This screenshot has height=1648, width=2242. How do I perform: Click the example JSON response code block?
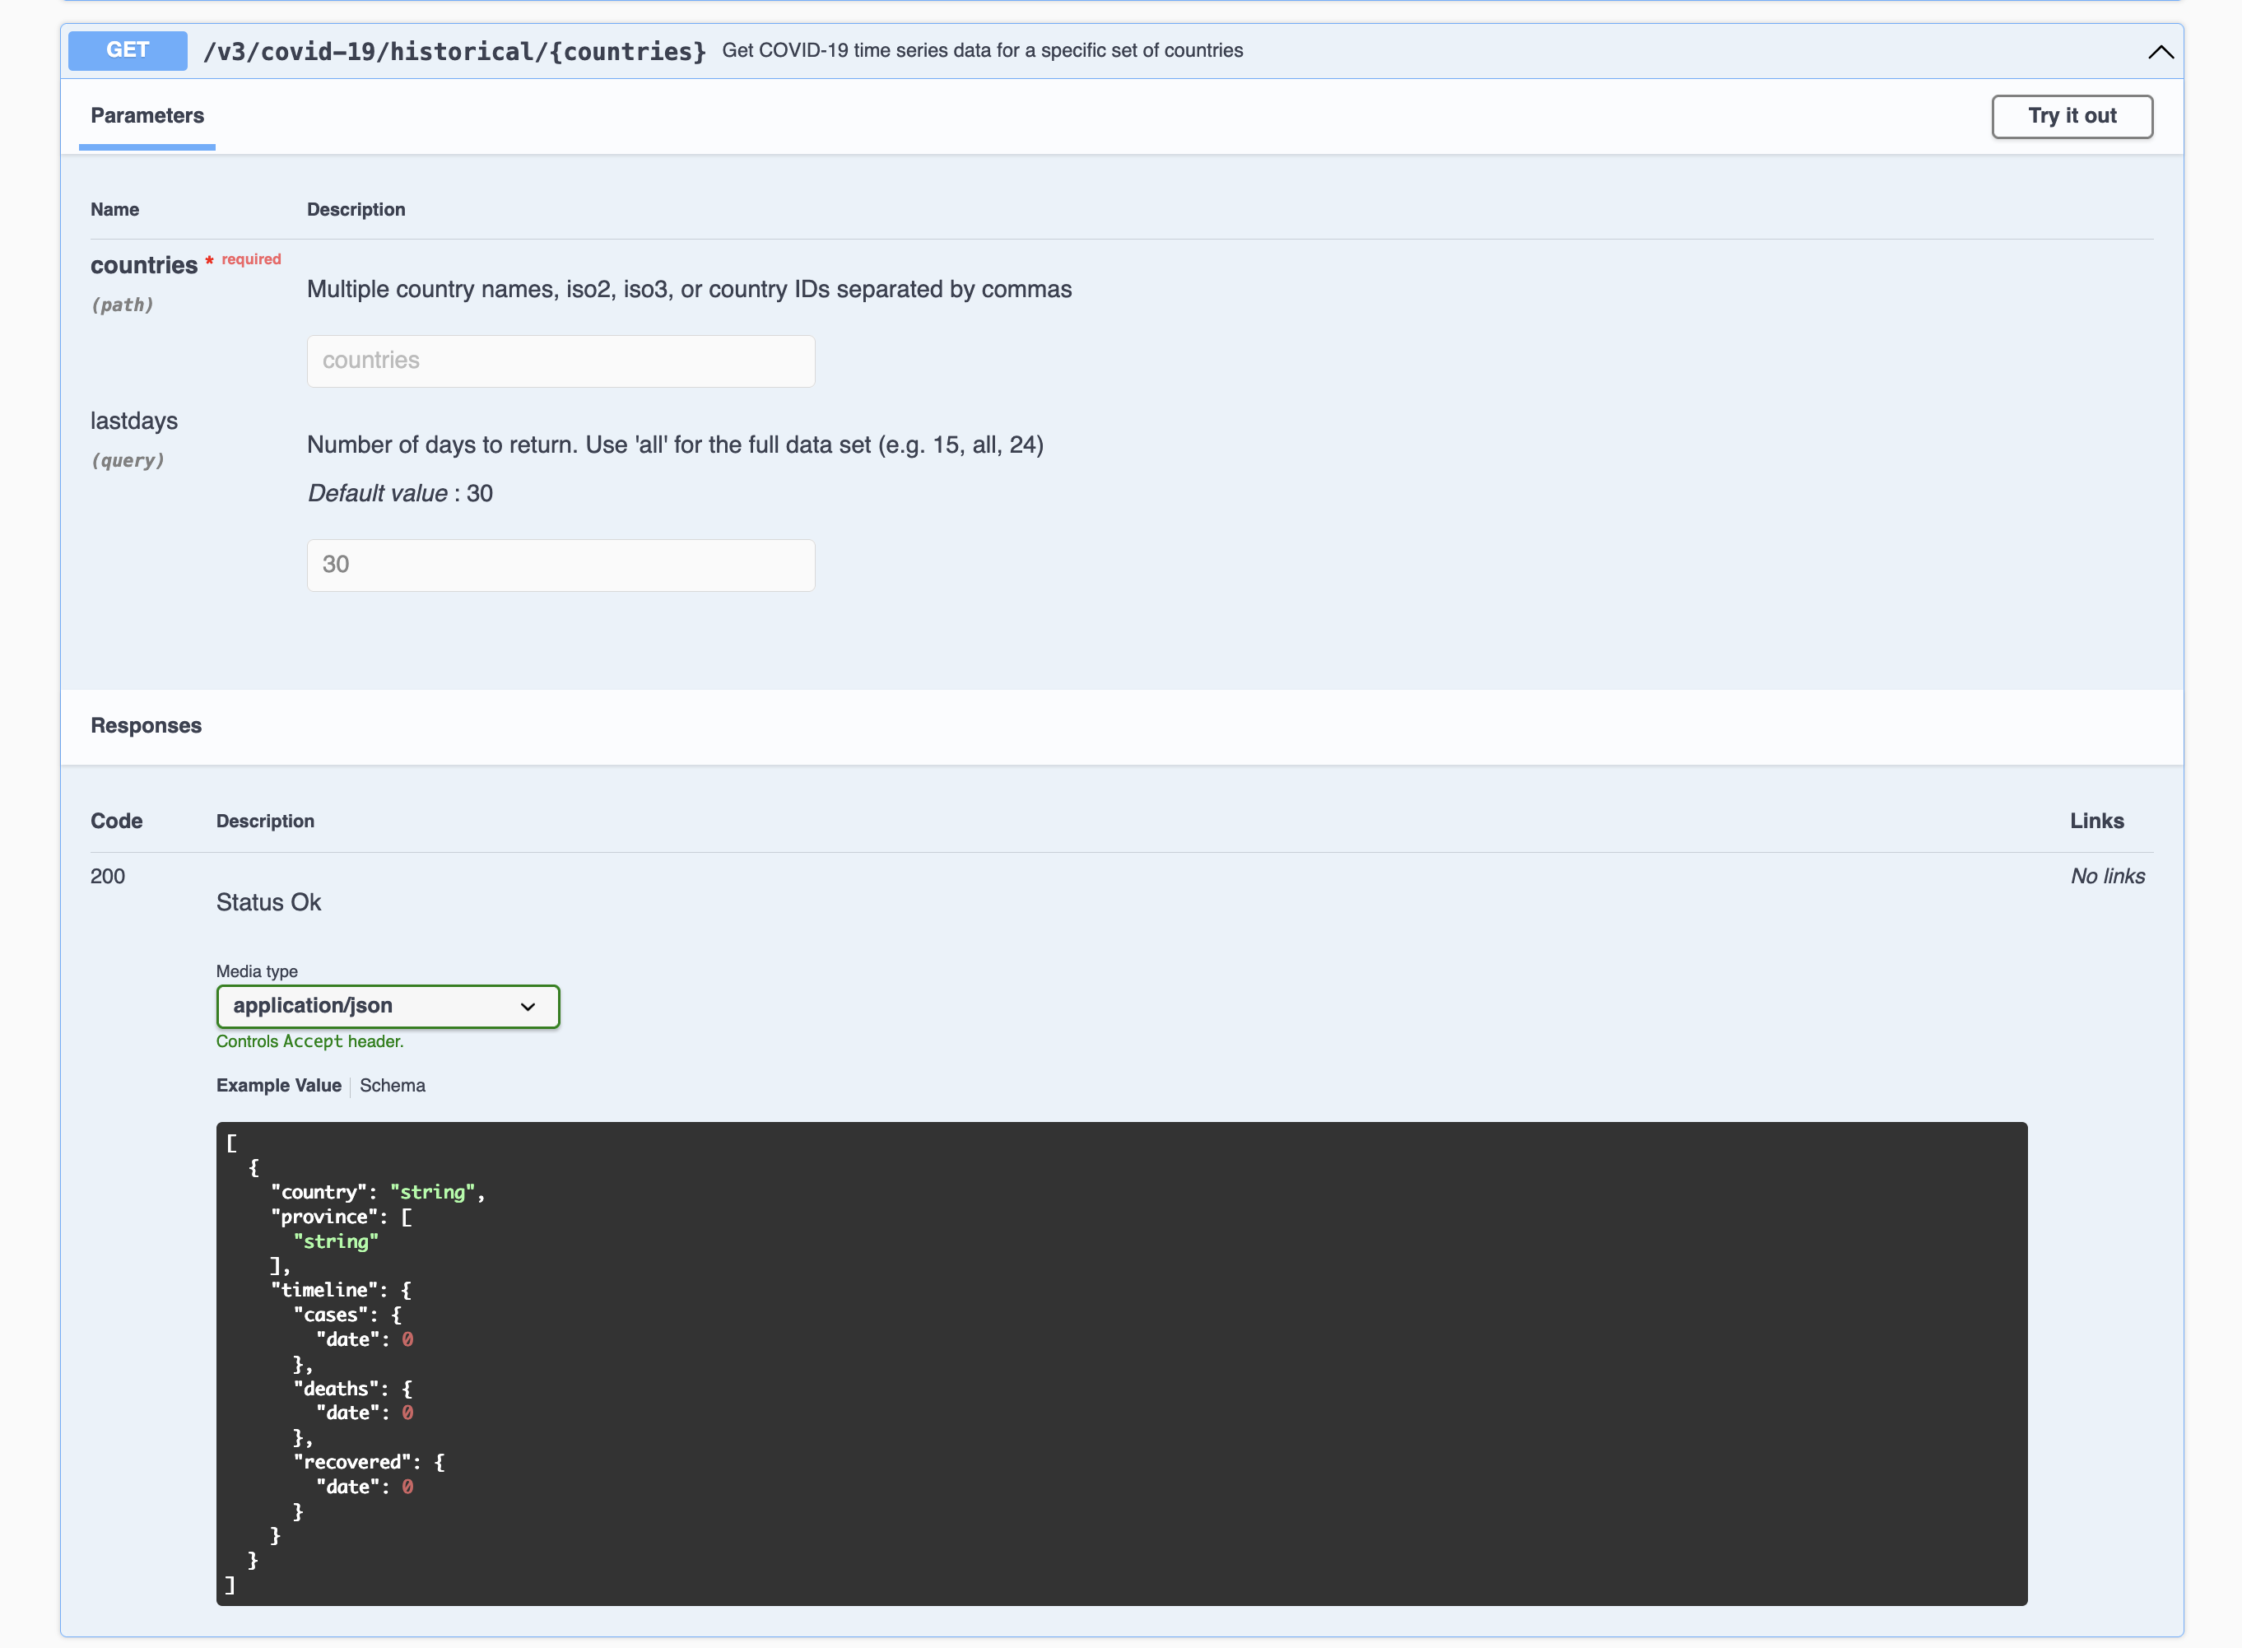[x=1121, y=1362]
